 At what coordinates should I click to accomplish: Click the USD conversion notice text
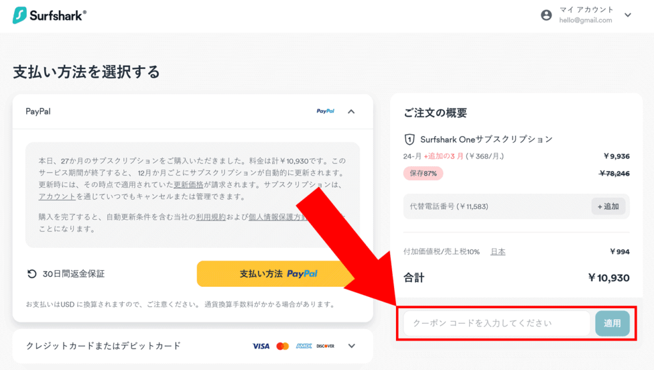pyautogui.click(x=181, y=305)
